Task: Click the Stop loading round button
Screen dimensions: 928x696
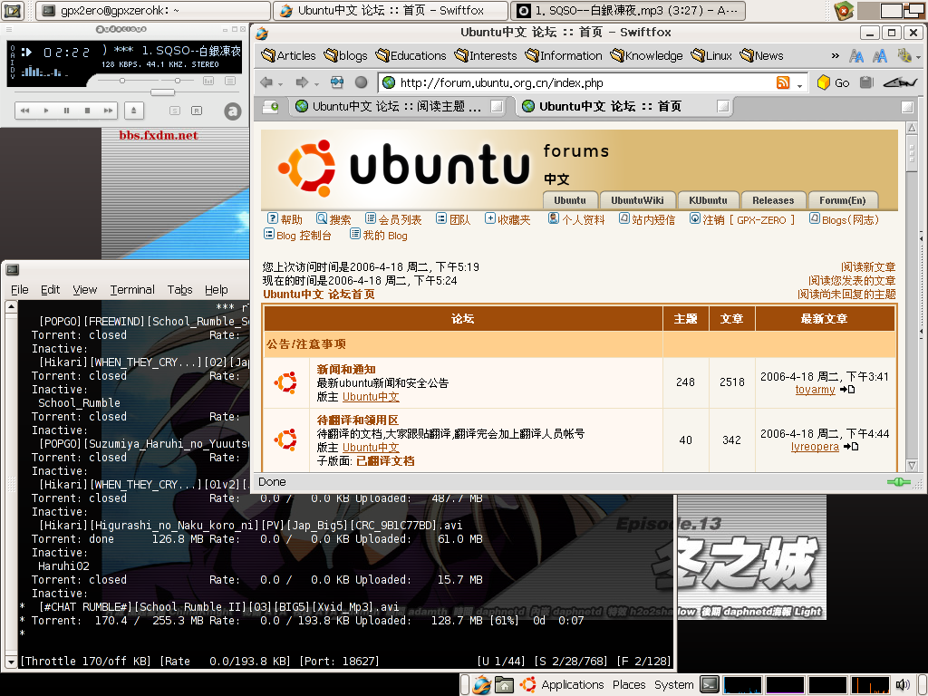Action: click(361, 82)
